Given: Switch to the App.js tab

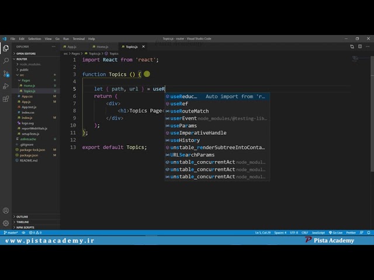Looking at the screenshot, I should [x=74, y=47].
